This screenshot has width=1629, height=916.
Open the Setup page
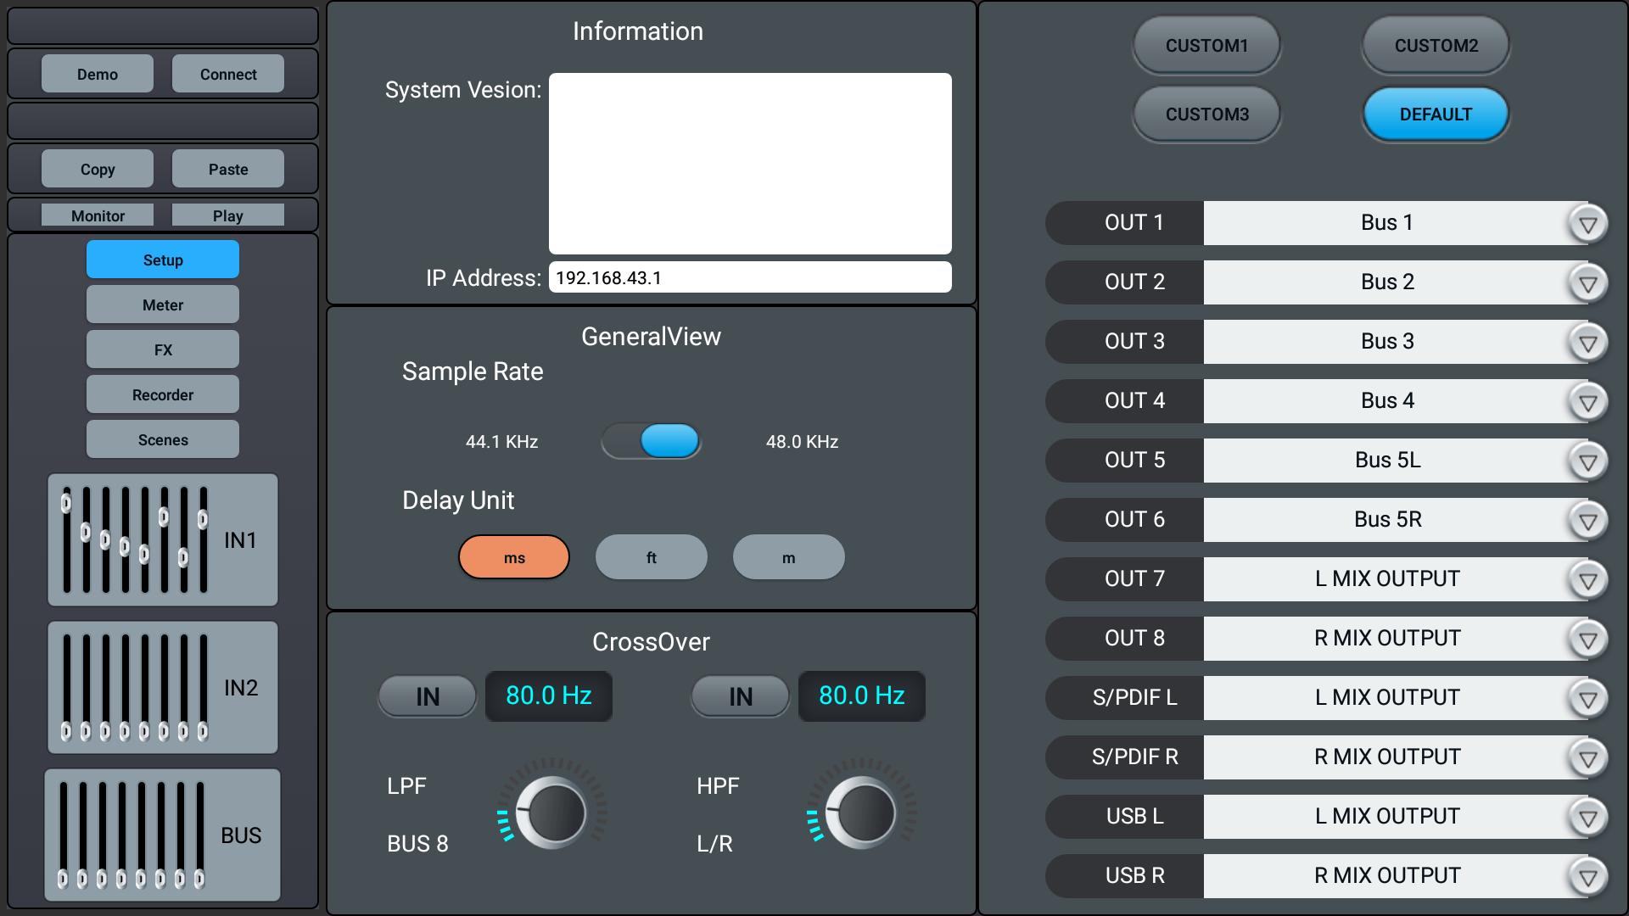point(163,260)
